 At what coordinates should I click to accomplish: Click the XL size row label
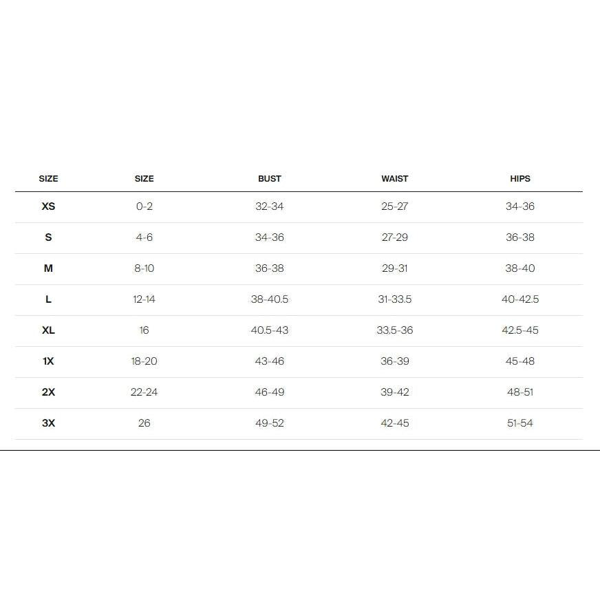48,330
